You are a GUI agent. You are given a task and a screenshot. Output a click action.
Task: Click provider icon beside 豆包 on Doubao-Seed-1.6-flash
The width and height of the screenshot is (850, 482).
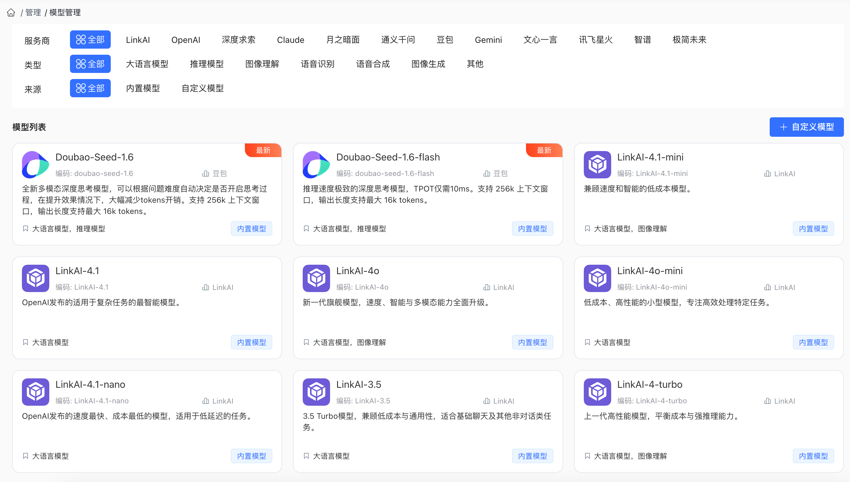click(486, 174)
